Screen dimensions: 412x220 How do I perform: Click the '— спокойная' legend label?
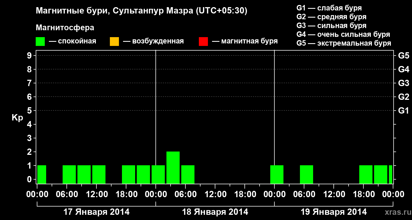point(72,41)
